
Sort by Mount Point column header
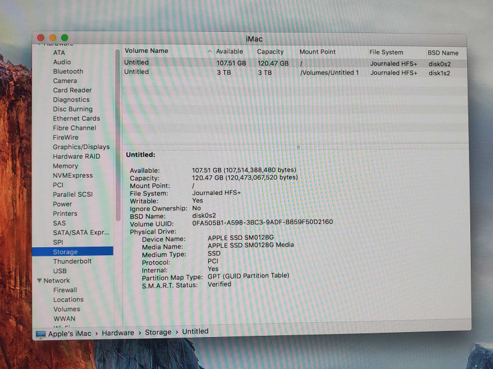click(317, 52)
